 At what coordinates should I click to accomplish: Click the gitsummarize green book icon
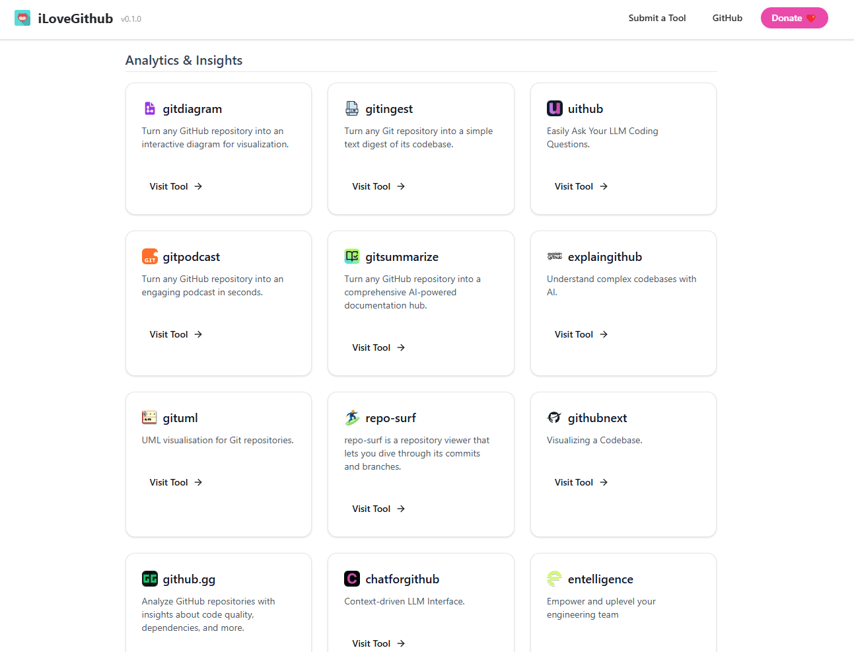tap(352, 256)
